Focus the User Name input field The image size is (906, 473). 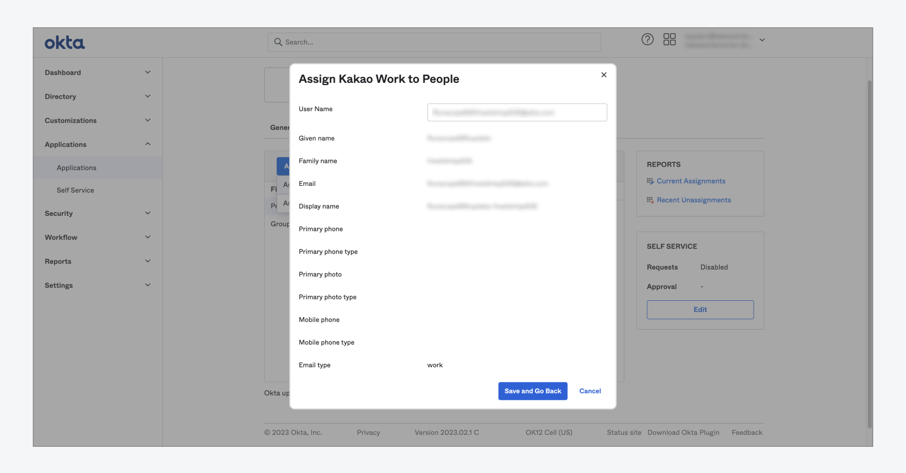pos(517,112)
